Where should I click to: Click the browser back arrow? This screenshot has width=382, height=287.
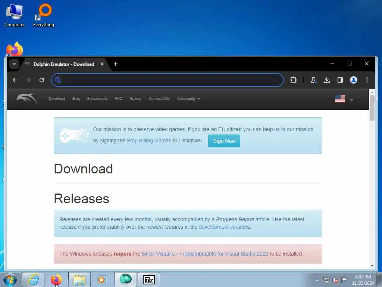pyautogui.click(x=15, y=80)
